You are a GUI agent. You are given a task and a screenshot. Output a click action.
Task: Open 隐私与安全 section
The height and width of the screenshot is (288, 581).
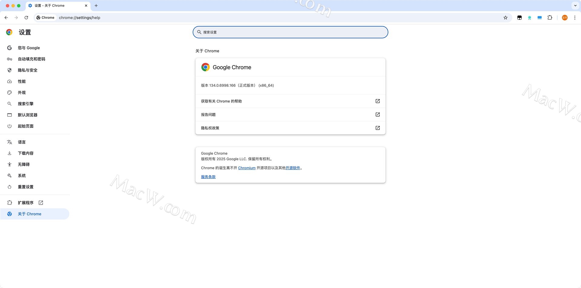[x=35, y=70]
